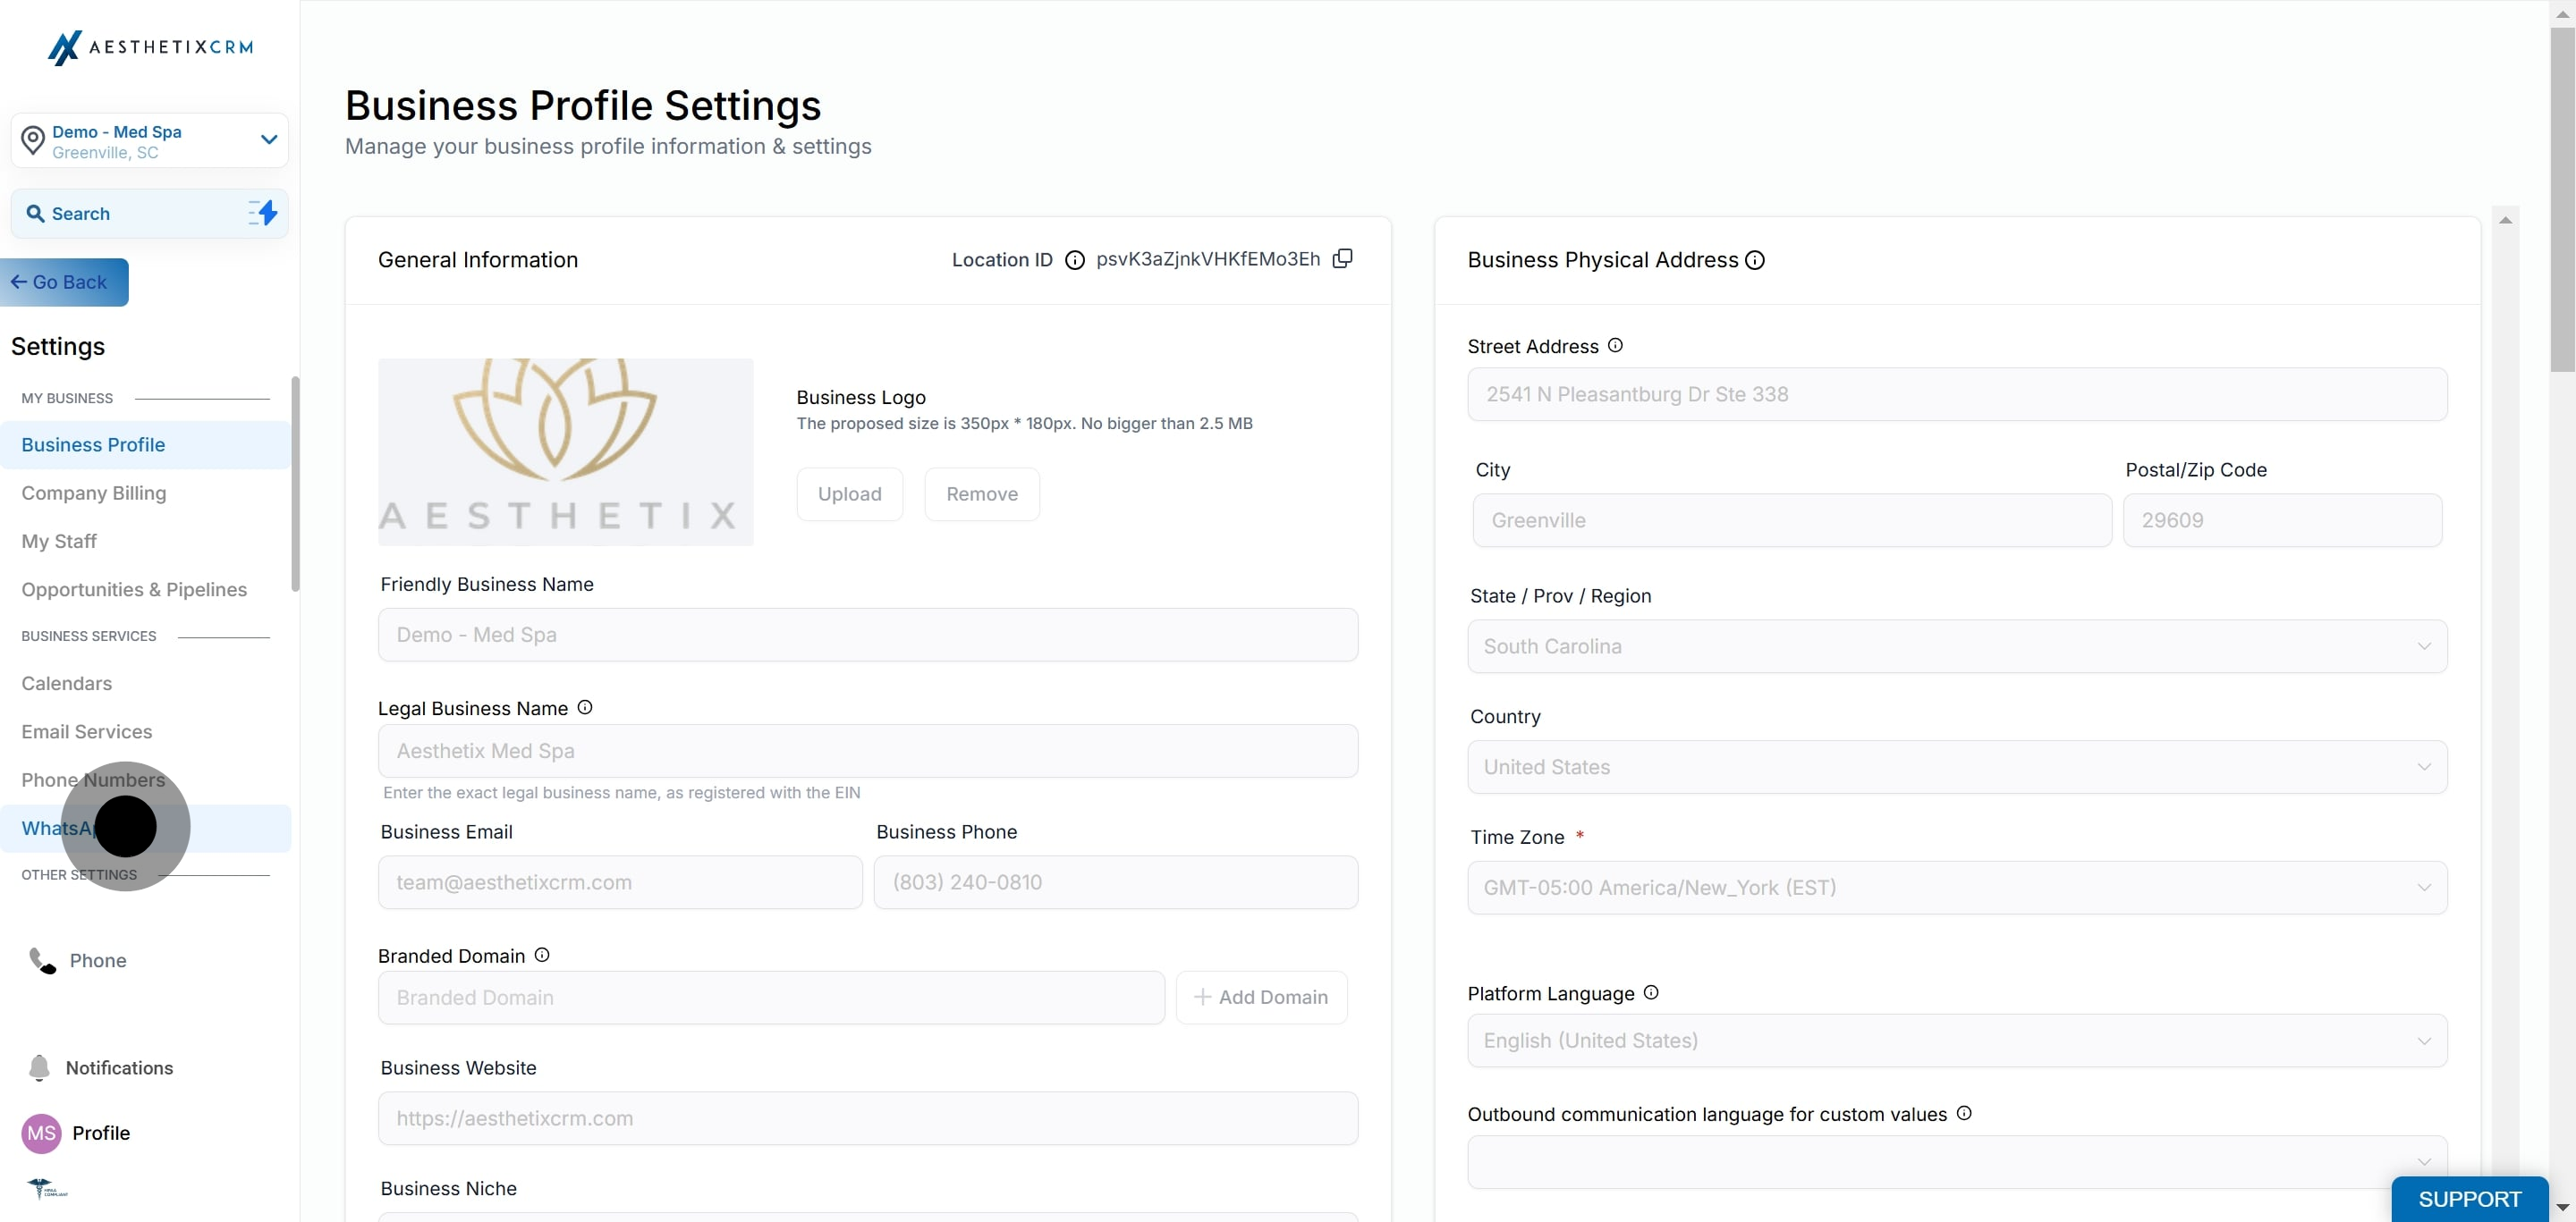Open the Time Zone dropdown
Viewport: 2576px width, 1222px height.
1957,888
